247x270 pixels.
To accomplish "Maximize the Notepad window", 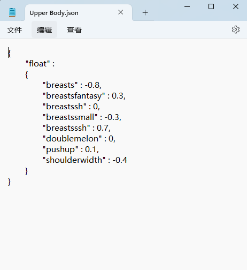I will point(211,6).
